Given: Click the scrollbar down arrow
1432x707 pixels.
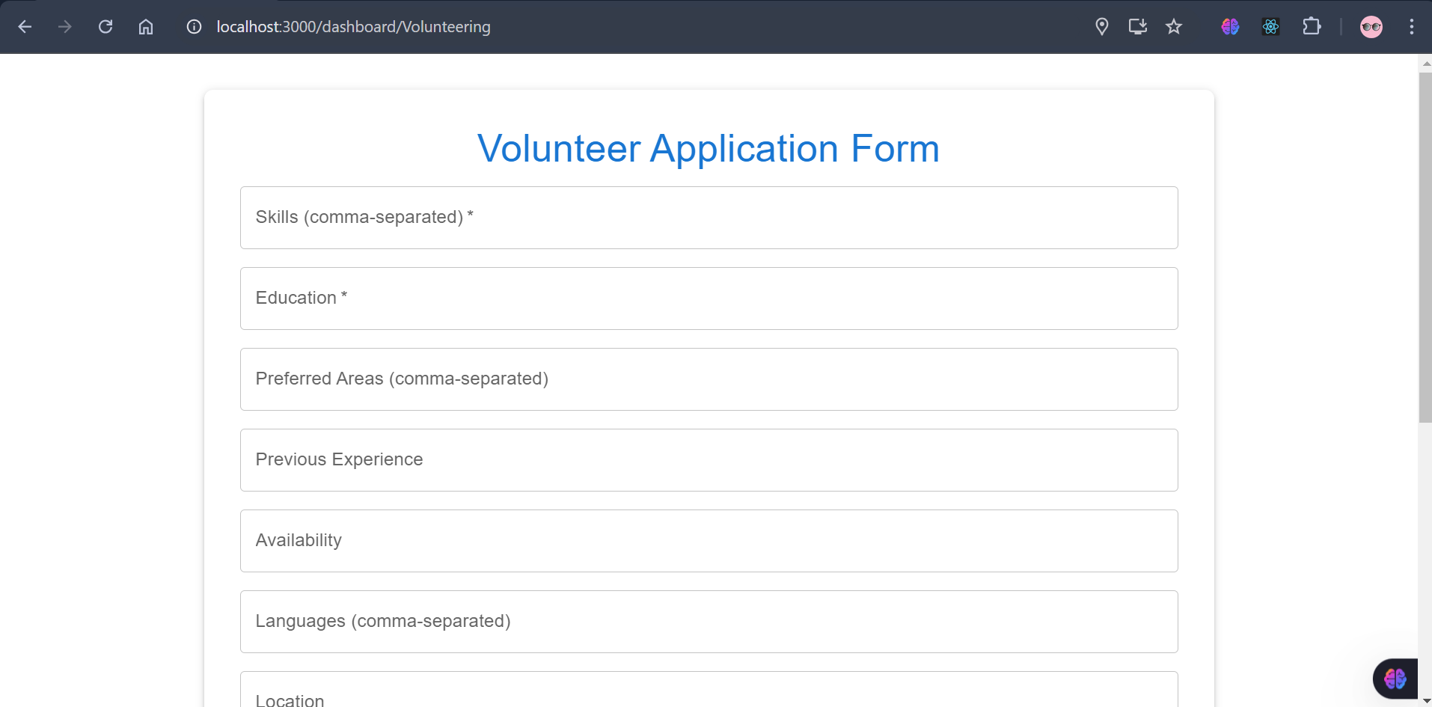Looking at the screenshot, I should pyautogui.click(x=1425, y=701).
